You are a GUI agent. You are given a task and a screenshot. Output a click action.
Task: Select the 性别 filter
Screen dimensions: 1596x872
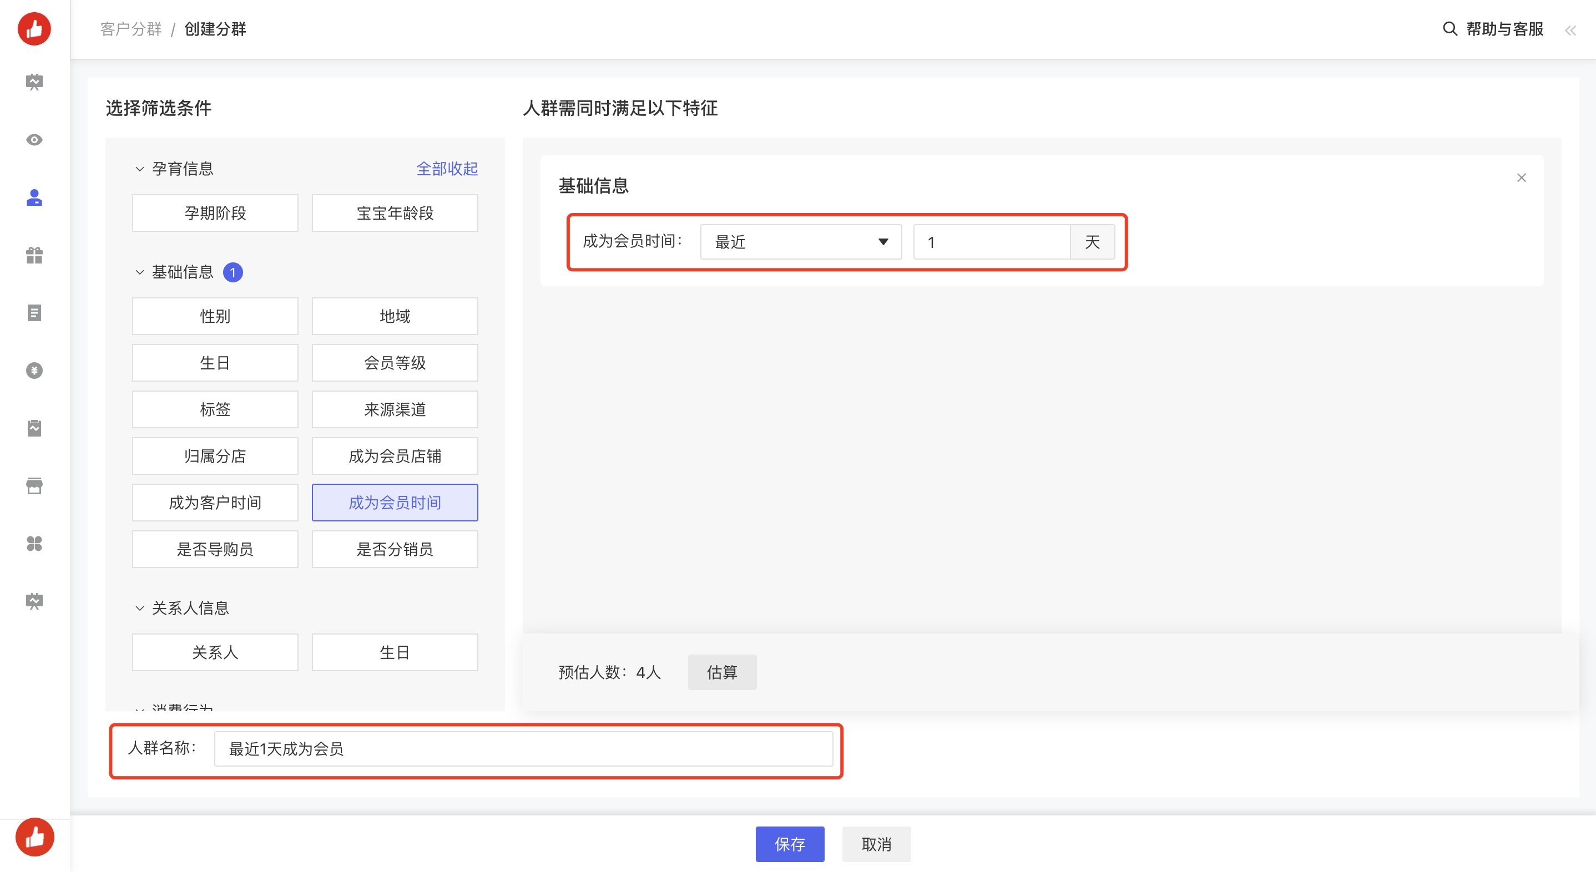click(x=215, y=316)
